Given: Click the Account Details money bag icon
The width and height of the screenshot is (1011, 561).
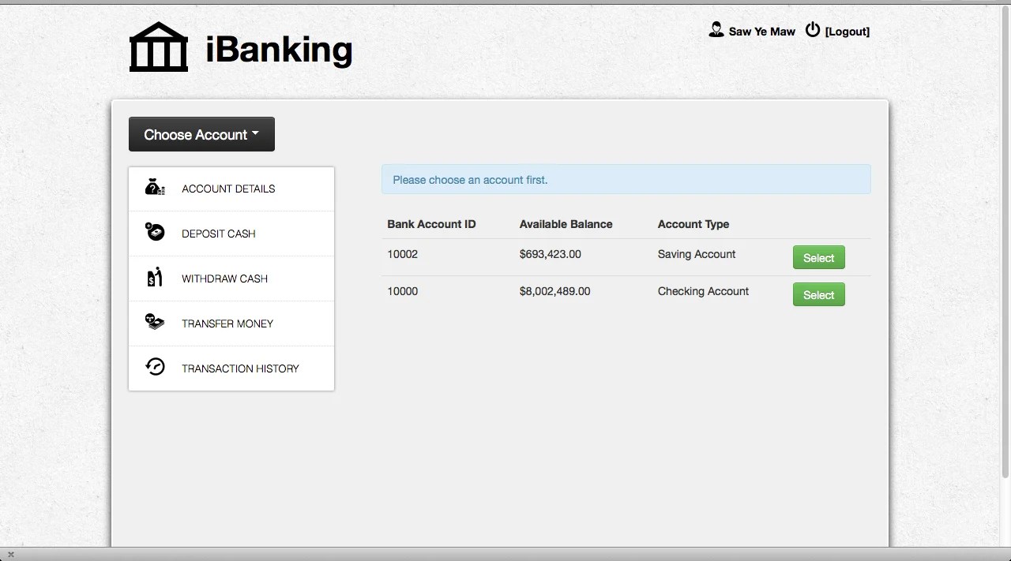Looking at the screenshot, I should tap(154, 187).
